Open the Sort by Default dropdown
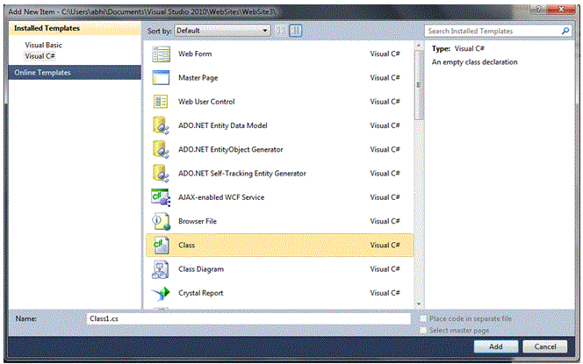Image resolution: width=583 pixels, height=364 pixels. pos(222,31)
